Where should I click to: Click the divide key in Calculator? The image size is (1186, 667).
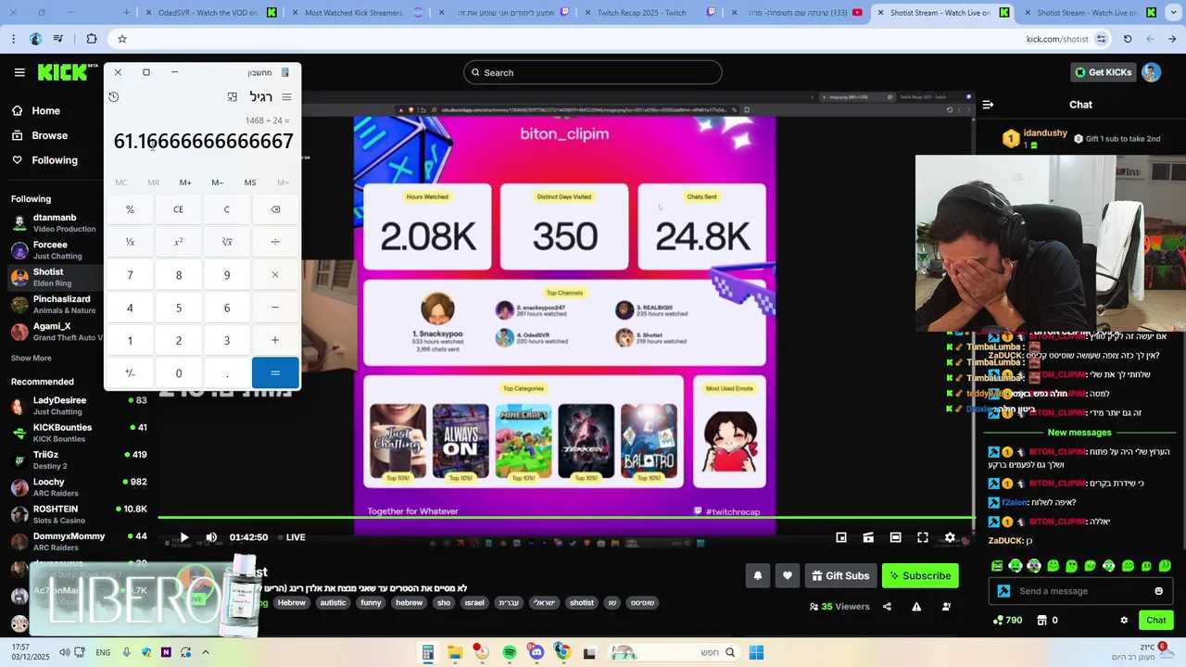[x=275, y=242]
